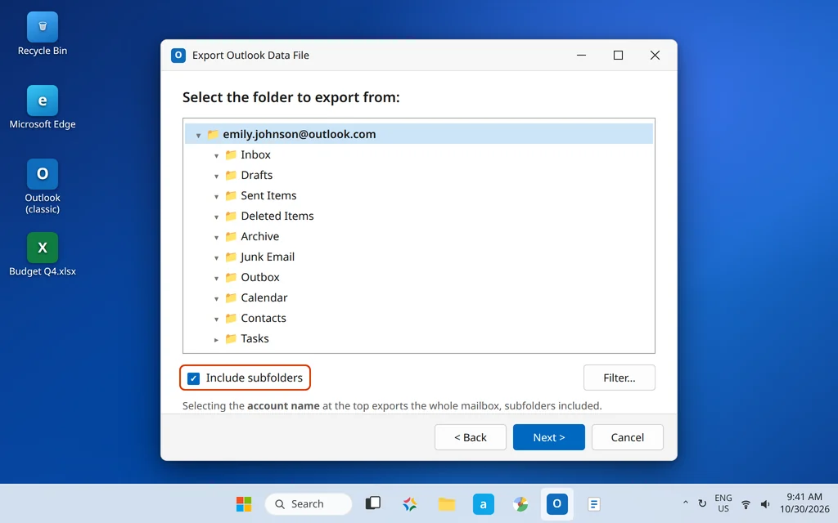This screenshot has height=523, width=838.
Task: Collapse the Junk Email folder arrow
Action: [x=216, y=257]
